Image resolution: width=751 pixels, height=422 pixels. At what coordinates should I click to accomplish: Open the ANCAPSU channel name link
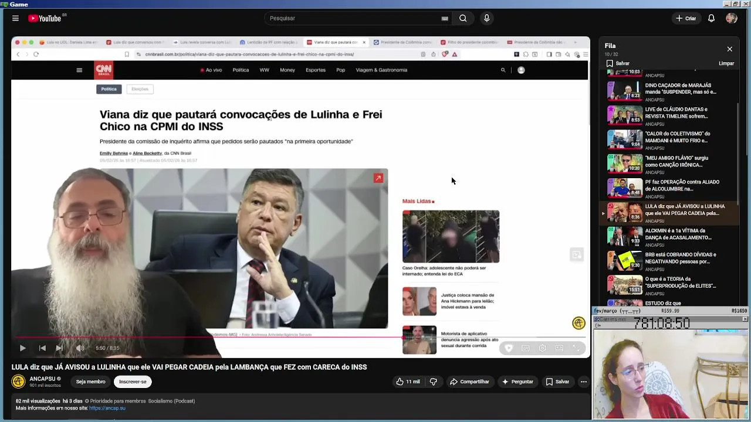coord(42,379)
